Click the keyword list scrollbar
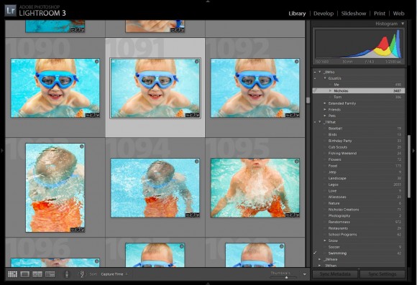Viewport: 417px width, 285px height. click(409, 167)
